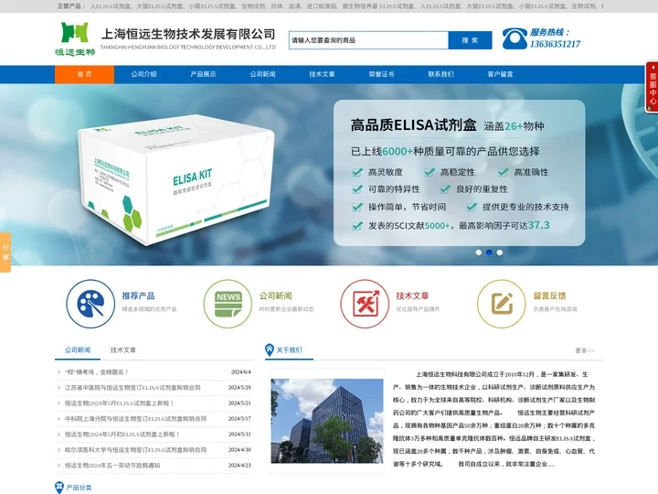Click the company building photo thumbnail
This screenshot has height=494, width=658.
[x=327, y=421]
